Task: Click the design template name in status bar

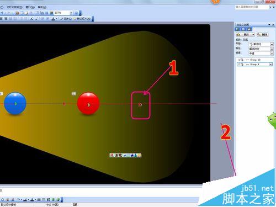Action: click(x=8, y=204)
